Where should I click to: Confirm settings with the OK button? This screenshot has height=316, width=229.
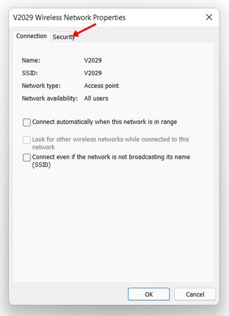(149, 294)
